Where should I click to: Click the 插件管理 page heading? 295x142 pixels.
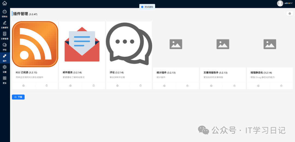[x=21, y=14]
